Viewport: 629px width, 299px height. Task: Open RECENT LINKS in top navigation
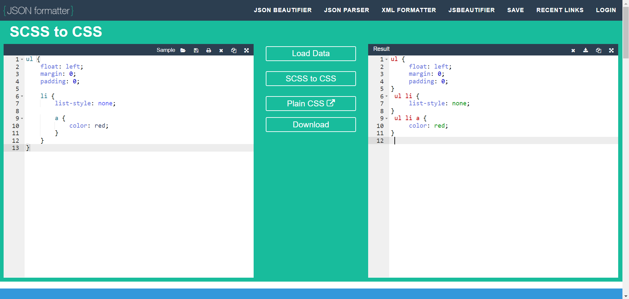[x=560, y=10]
